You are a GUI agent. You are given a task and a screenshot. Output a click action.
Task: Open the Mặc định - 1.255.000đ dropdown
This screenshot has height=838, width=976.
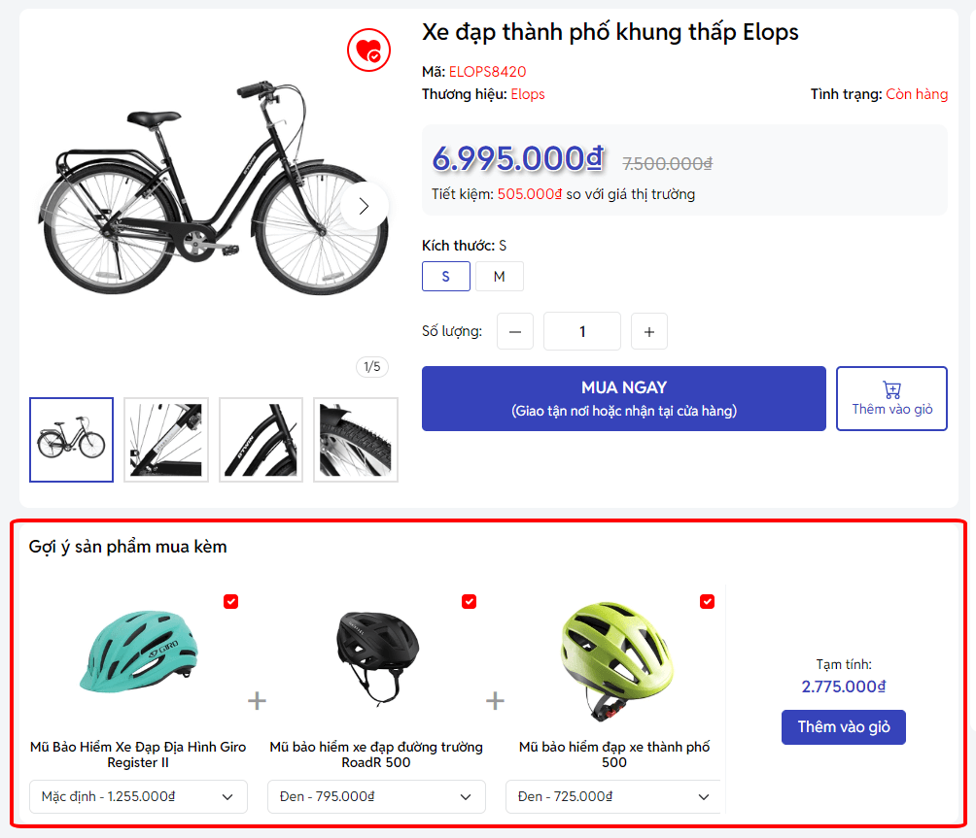coord(138,797)
